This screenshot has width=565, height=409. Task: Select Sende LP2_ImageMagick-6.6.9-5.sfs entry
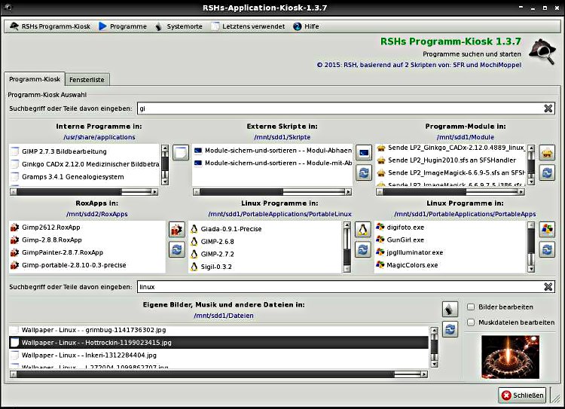tap(451, 172)
